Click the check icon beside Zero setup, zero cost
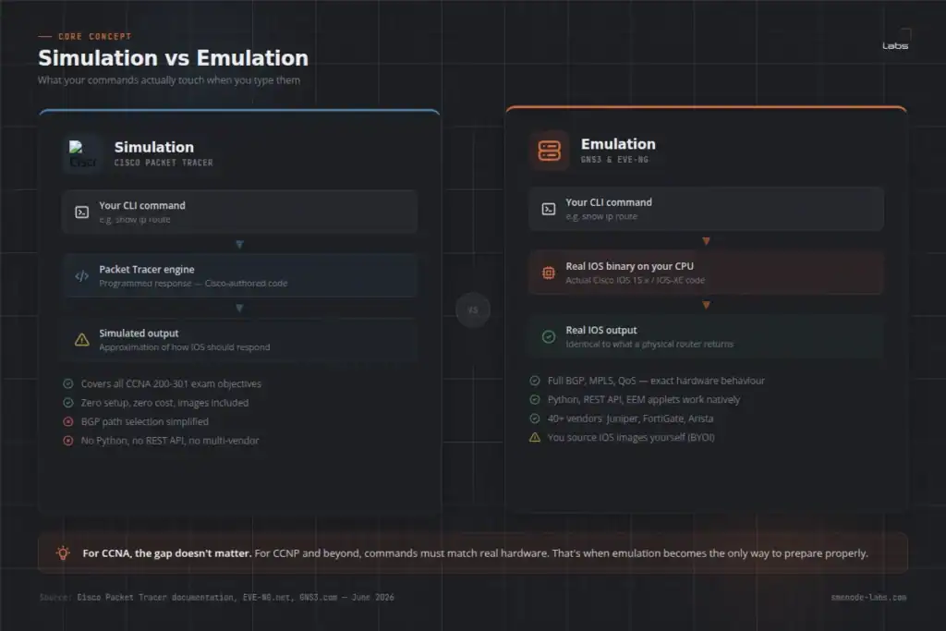 (x=68, y=403)
